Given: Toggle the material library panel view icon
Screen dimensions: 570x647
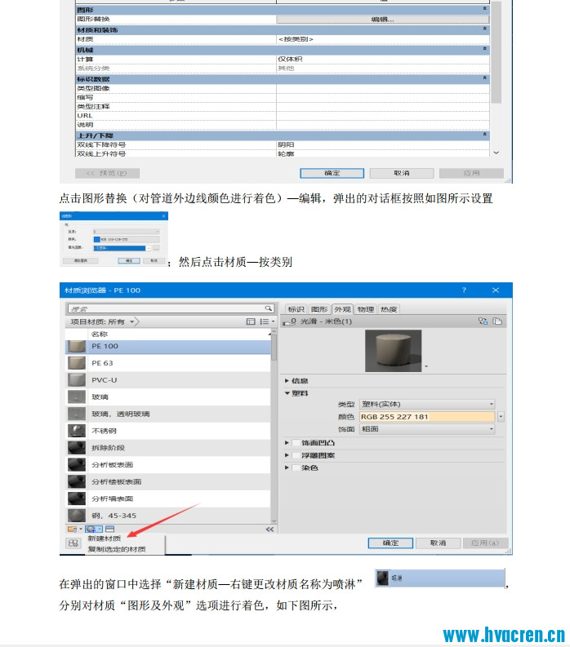Looking at the screenshot, I should (251, 321).
